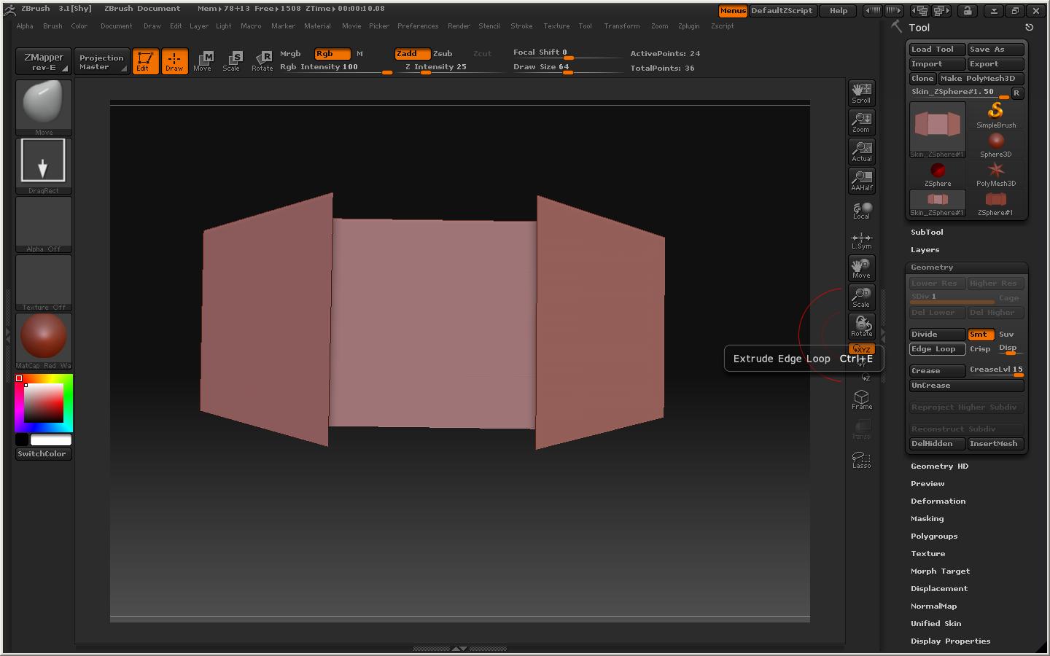
Task: Click the Draw Size slider
Action: (x=541, y=67)
